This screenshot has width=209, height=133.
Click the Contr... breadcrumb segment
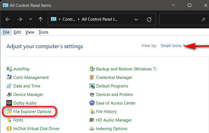tap(69, 19)
